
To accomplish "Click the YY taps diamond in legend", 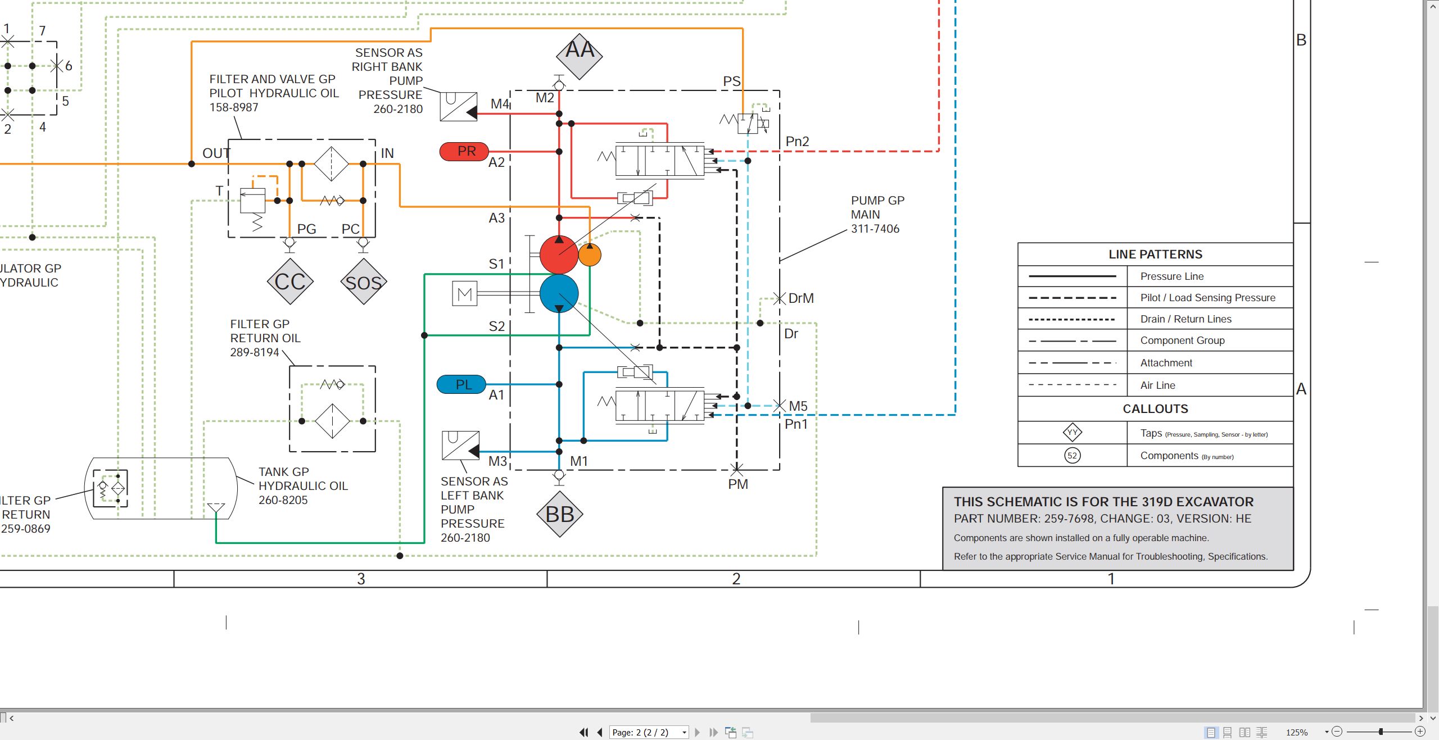I will (1073, 433).
